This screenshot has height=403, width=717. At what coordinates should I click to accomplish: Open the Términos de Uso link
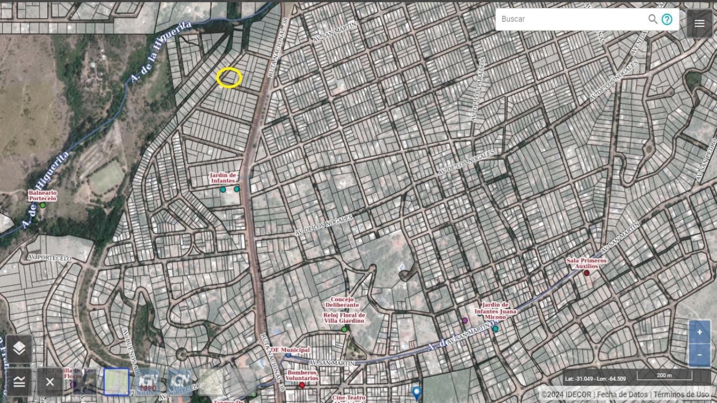[681, 395]
